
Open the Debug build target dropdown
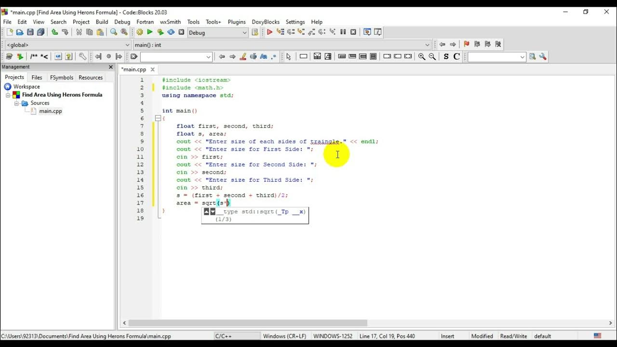244,32
